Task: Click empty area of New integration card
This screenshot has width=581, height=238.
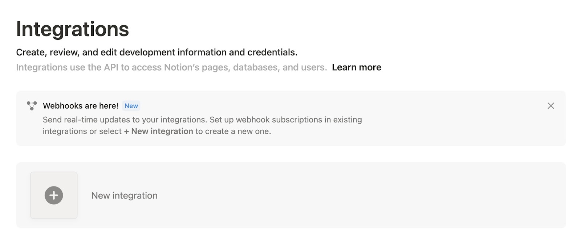Action: click(x=363, y=195)
